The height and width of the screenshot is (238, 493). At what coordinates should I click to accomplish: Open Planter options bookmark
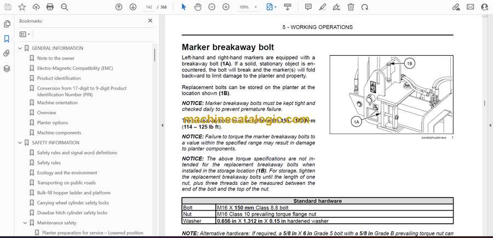[x=53, y=123]
